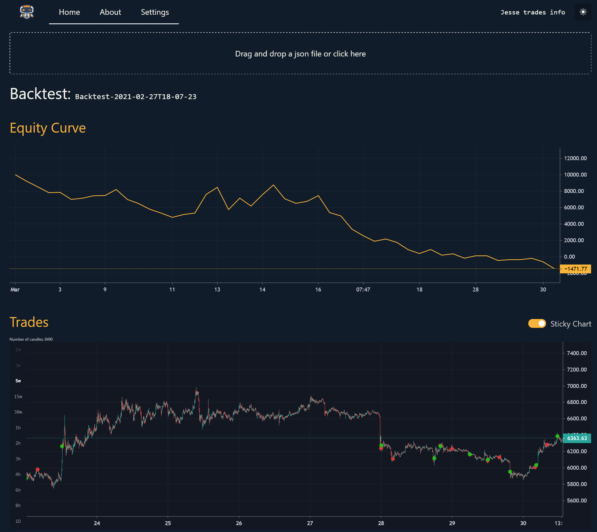Click the -1471.77 equity value label
Viewport: 597px width, 532px height.
(576, 269)
